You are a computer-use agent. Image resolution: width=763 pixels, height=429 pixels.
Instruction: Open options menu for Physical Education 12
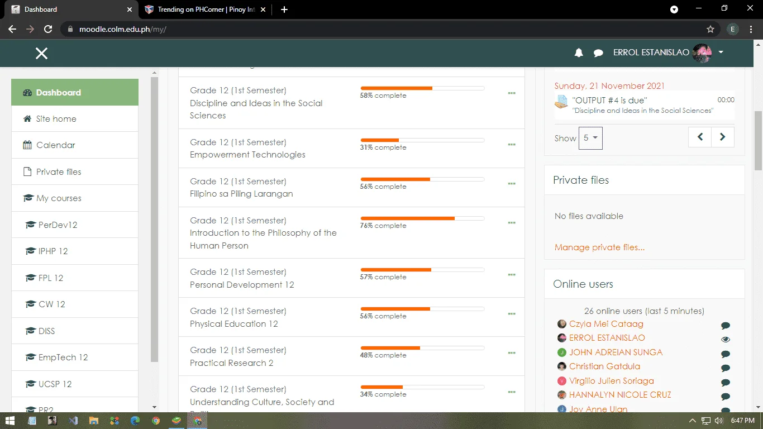point(512,314)
